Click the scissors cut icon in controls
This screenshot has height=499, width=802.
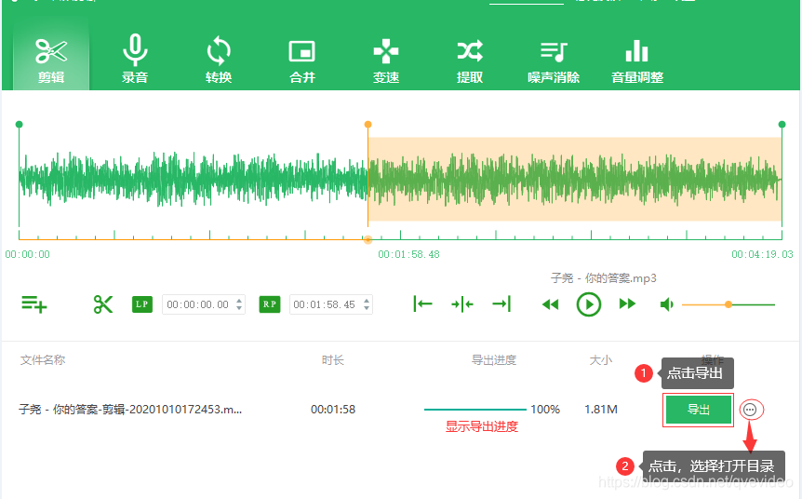tap(102, 304)
